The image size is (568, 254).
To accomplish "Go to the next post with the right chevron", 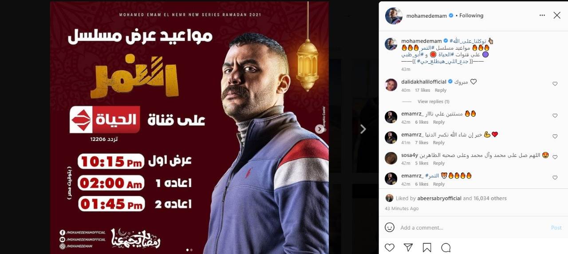I will [363, 129].
